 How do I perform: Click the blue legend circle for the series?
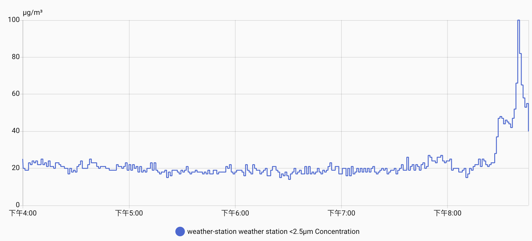click(x=180, y=232)
